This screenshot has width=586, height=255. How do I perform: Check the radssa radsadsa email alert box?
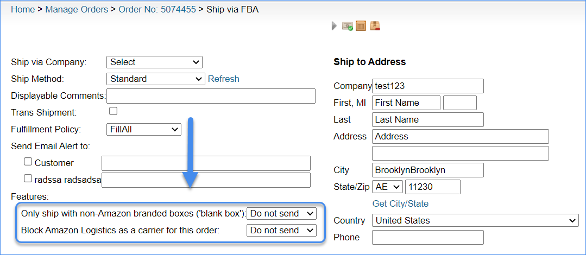tap(28, 178)
